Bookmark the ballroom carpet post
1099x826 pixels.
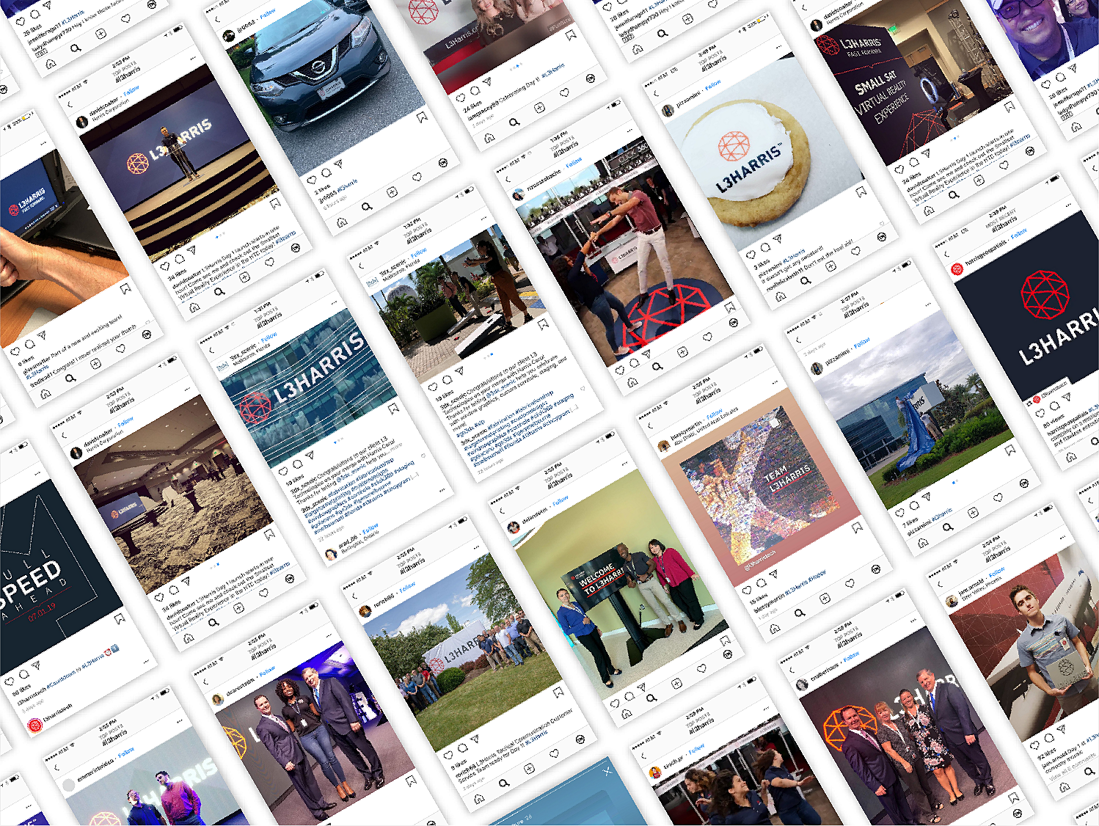click(x=269, y=533)
